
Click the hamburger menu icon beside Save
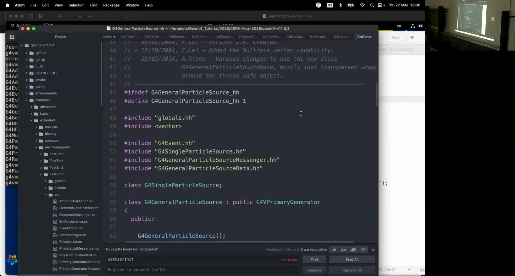[412, 38]
